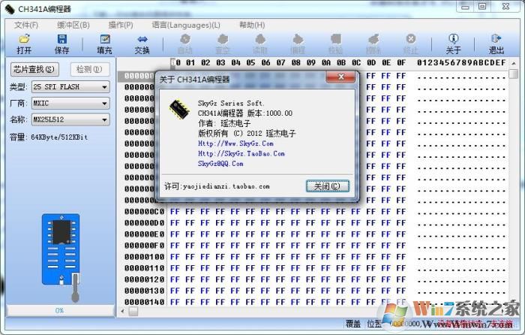Open the 缓冲区(B) menu

click(73, 25)
